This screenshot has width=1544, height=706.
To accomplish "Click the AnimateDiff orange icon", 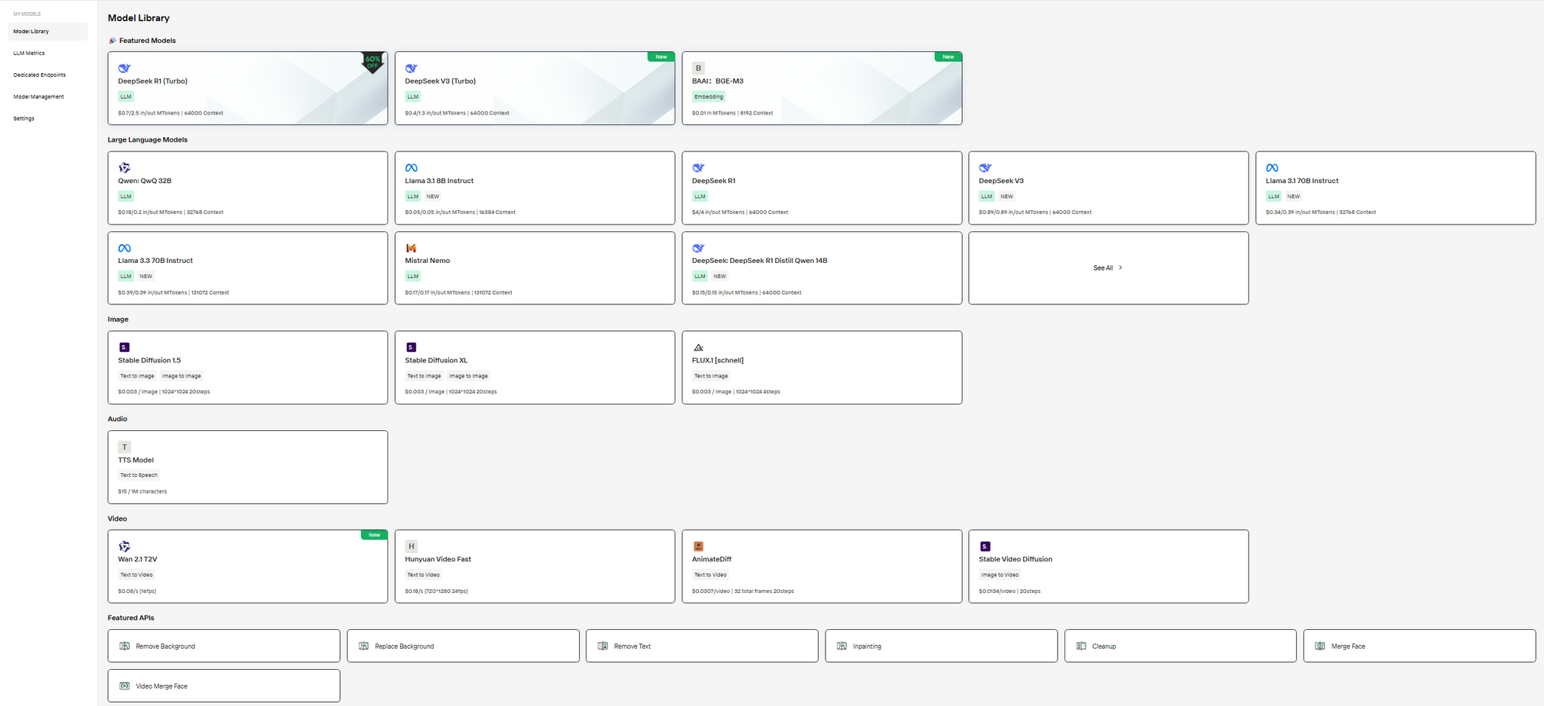I will (698, 546).
